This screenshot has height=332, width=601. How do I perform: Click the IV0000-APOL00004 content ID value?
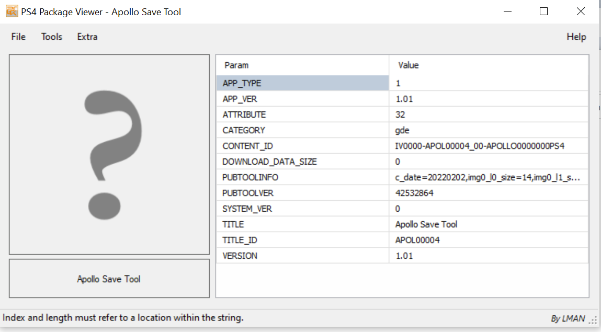coord(489,146)
